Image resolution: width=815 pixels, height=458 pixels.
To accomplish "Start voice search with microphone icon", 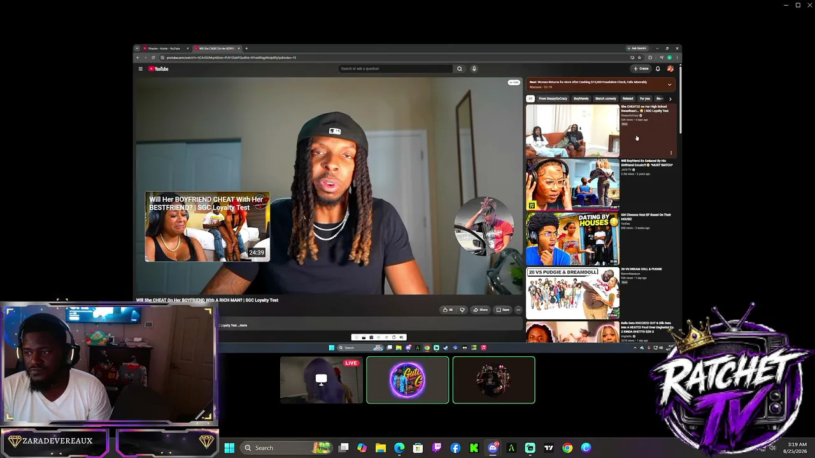I will [x=474, y=69].
